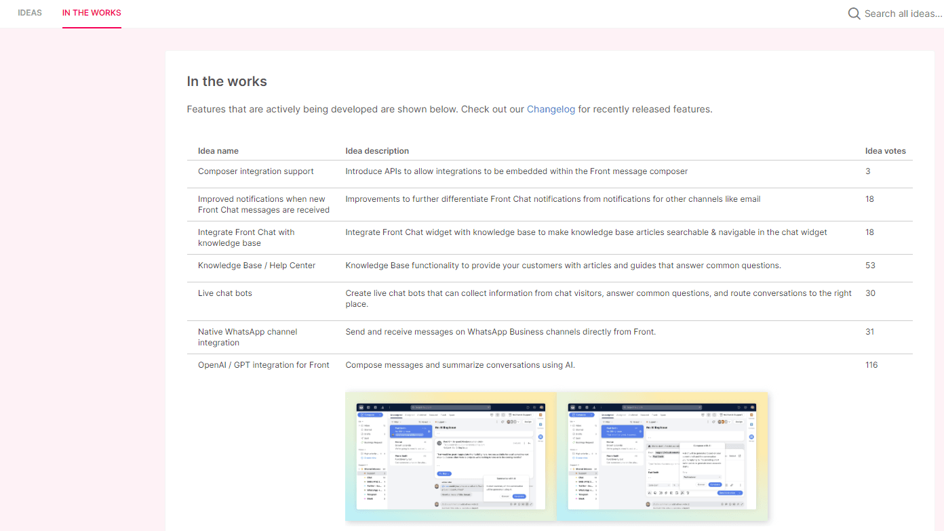Click the Idea name column header

pyautogui.click(x=218, y=151)
